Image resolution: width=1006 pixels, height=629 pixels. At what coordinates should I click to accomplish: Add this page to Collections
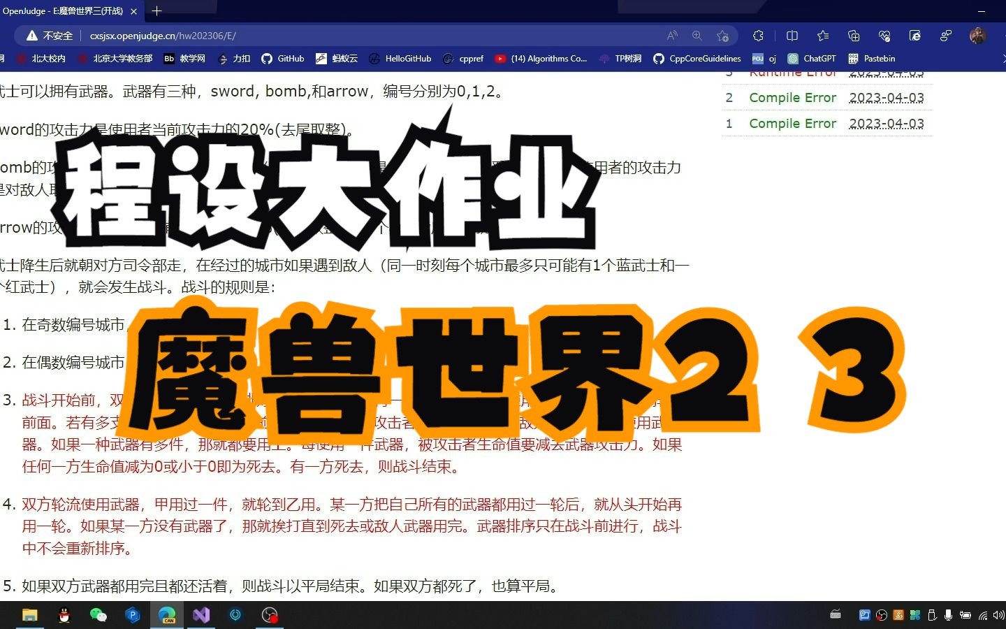853,36
